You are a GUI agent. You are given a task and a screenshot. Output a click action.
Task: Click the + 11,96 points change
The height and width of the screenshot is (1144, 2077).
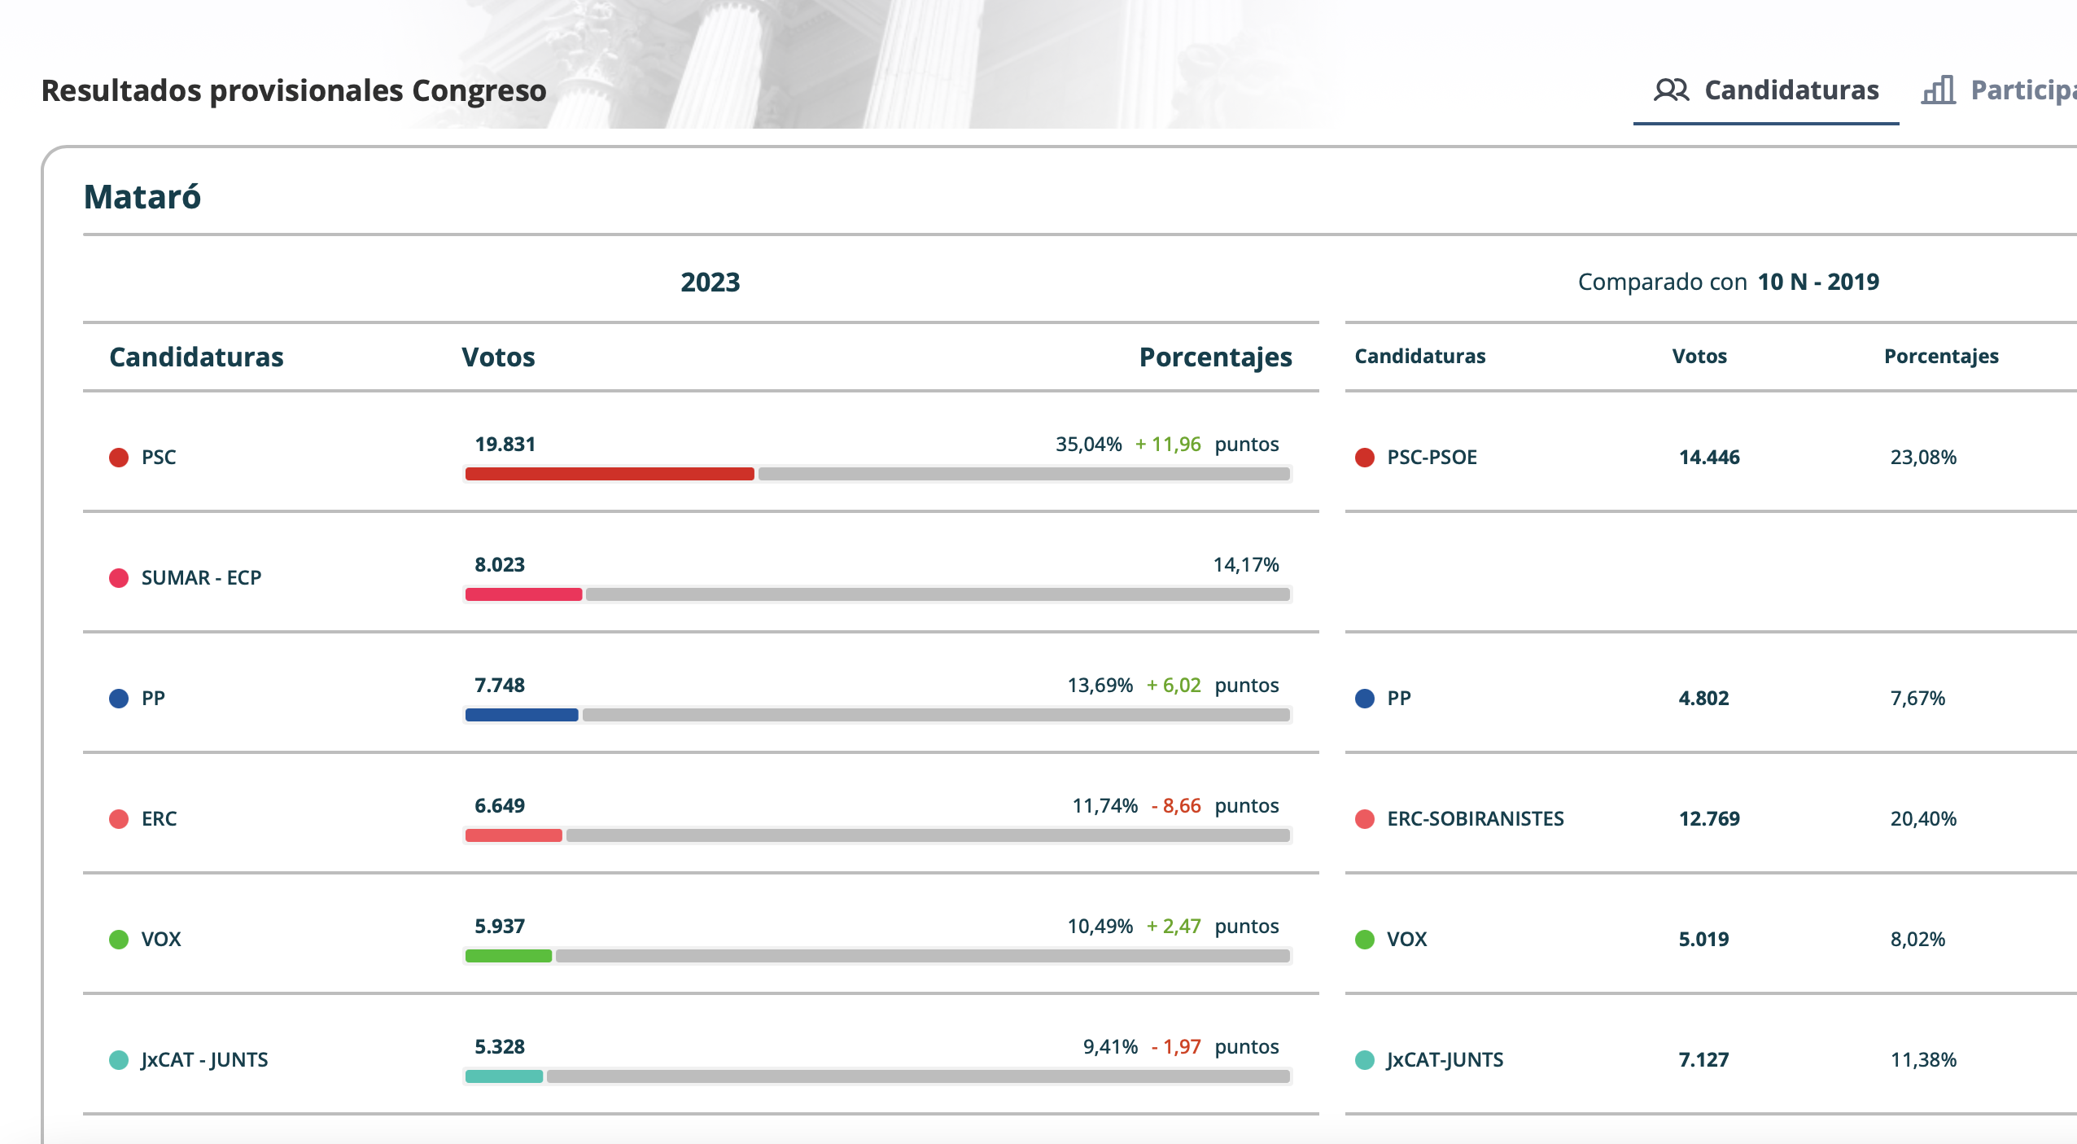tap(1168, 445)
